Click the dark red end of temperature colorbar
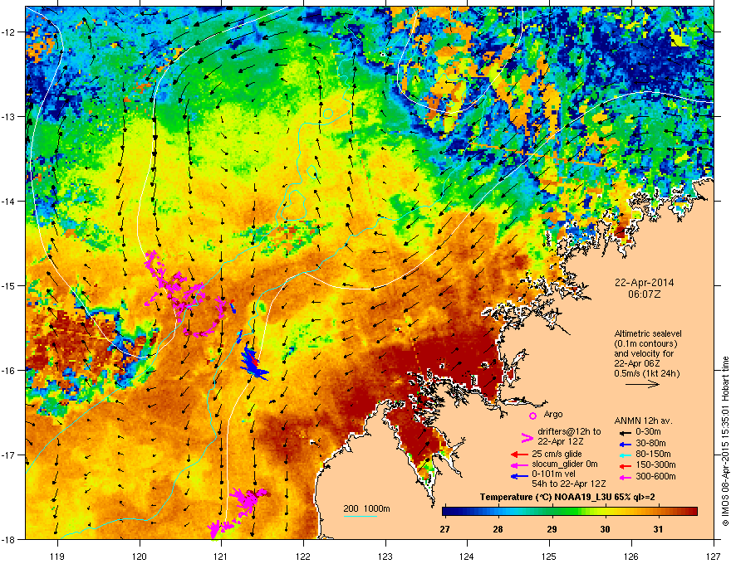 click(x=692, y=511)
